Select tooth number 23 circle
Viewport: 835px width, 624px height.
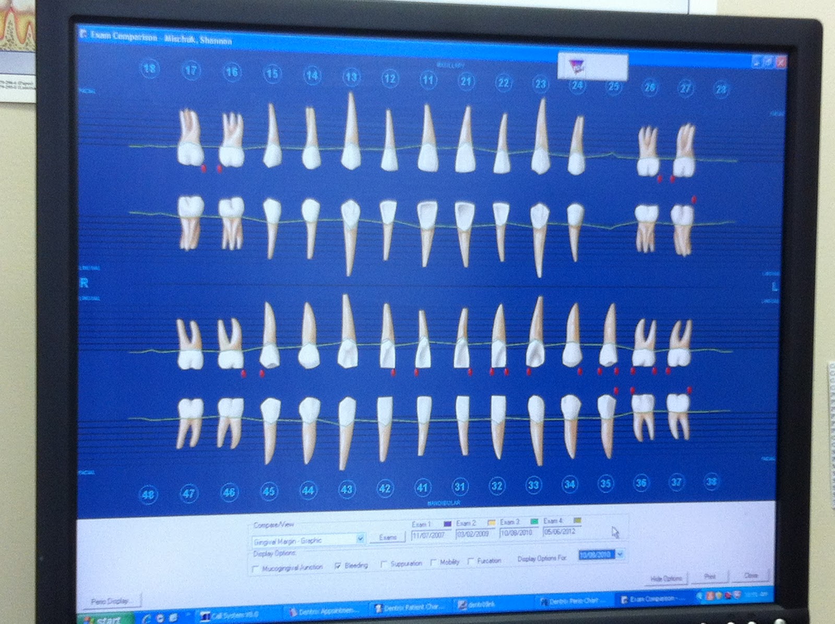coord(540,84)
